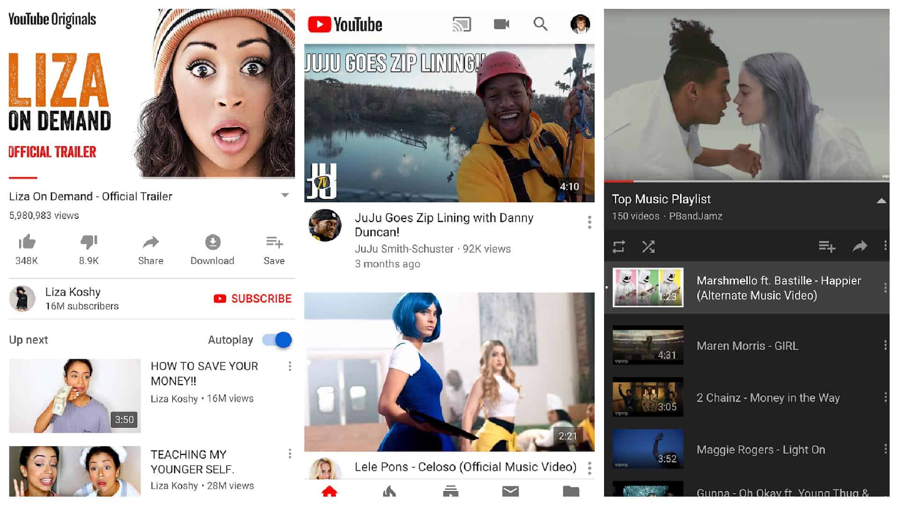Screen dimensions: 899x506
Task: Open options for Maren Morris - GIRL
Action: tap(885, 345)
